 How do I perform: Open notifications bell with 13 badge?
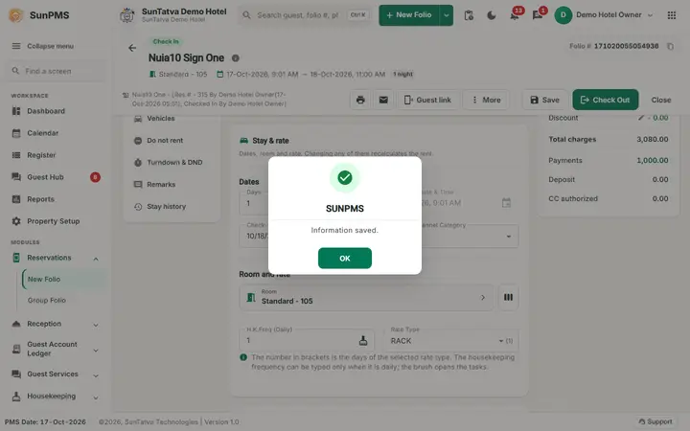[x=515, y=15]
